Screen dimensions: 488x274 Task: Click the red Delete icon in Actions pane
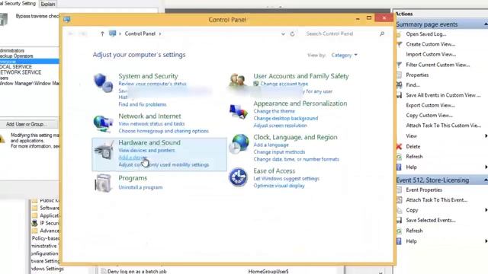[x=399, y=146]
